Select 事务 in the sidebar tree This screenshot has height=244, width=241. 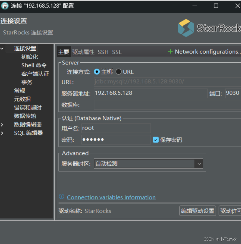pyautogui.click(x=27, y=82)
